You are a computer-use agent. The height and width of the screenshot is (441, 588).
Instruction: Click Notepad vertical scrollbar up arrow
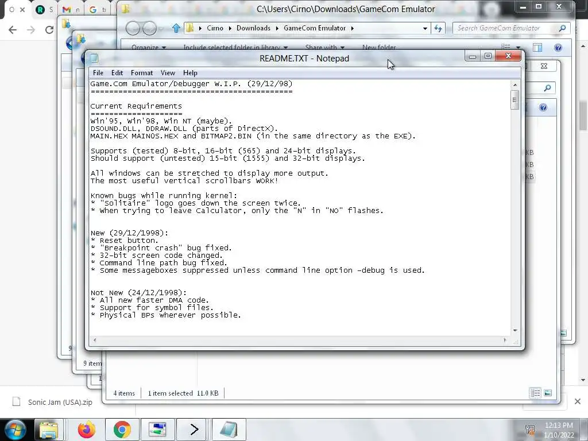click(x=515, y=85)
